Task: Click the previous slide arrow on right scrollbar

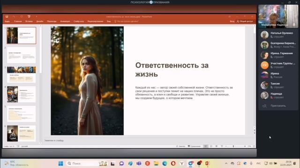Action: (255, 131)
